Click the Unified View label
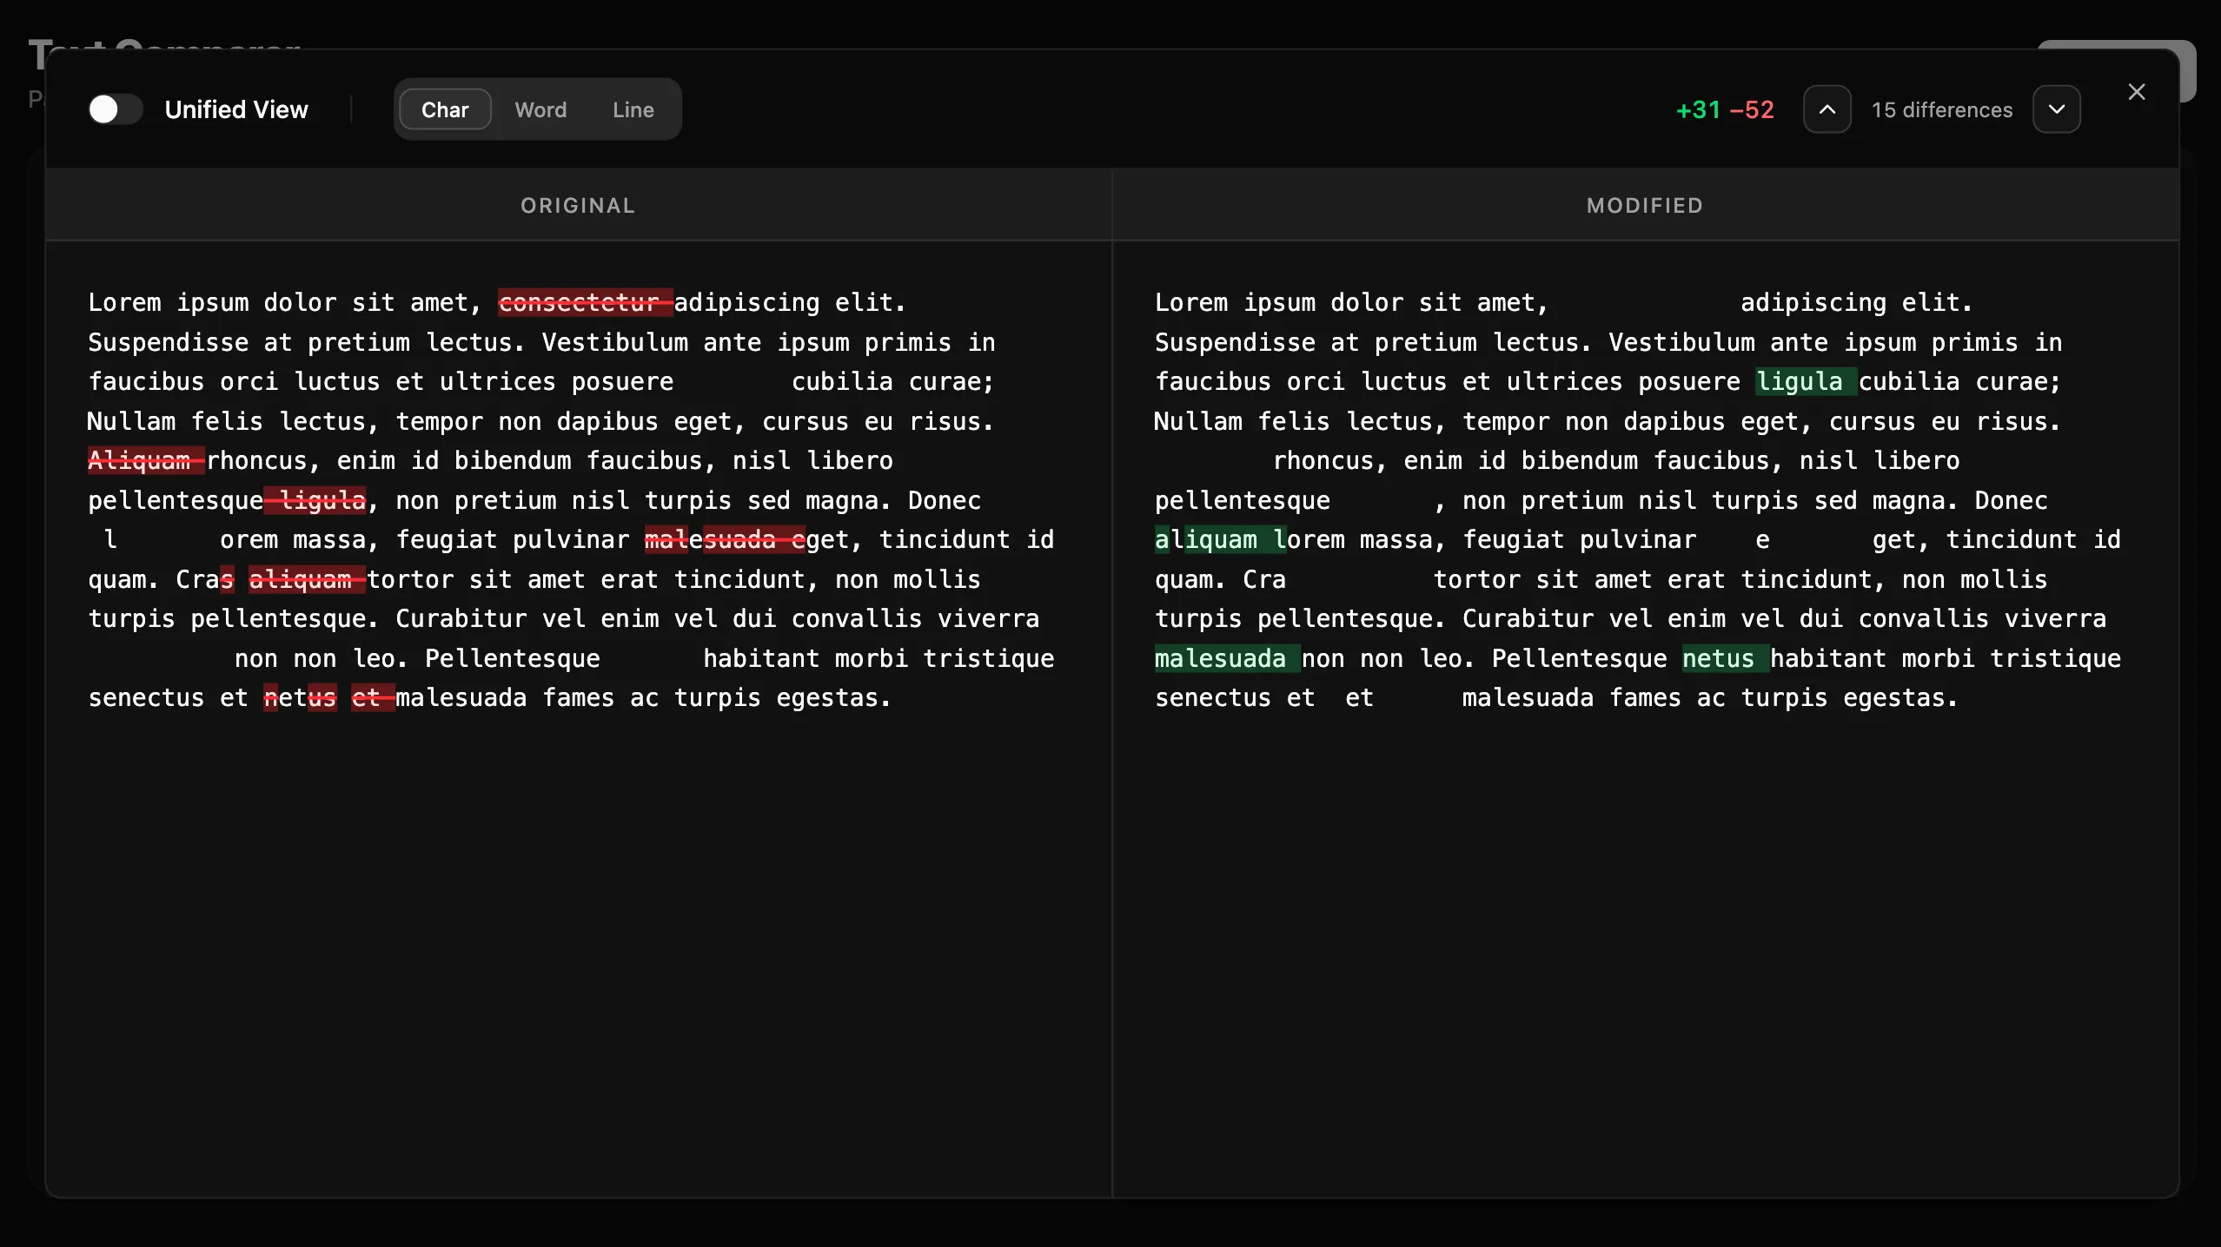Viewport: 2221px width, 1247px height. click(x=236, y=109)
